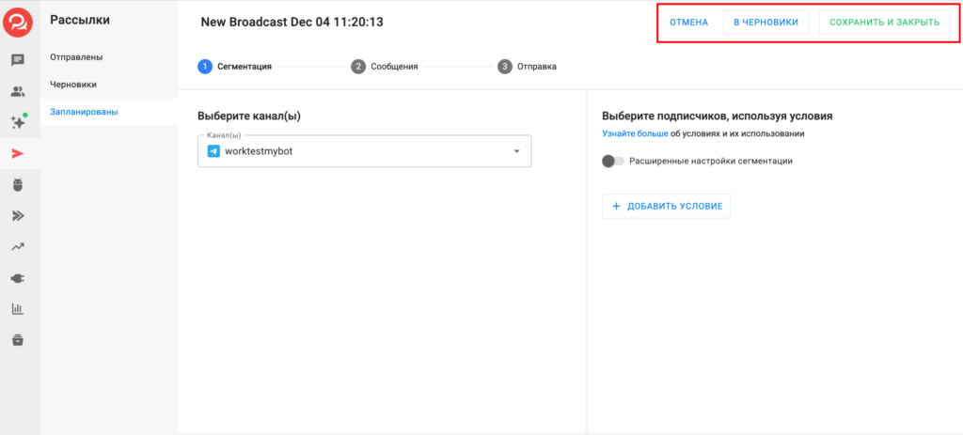Image resolution: width=963 pixels, height=435 pixels.
Task: Open the Черновики broadcasts section
Action: [x=73, y=85]
